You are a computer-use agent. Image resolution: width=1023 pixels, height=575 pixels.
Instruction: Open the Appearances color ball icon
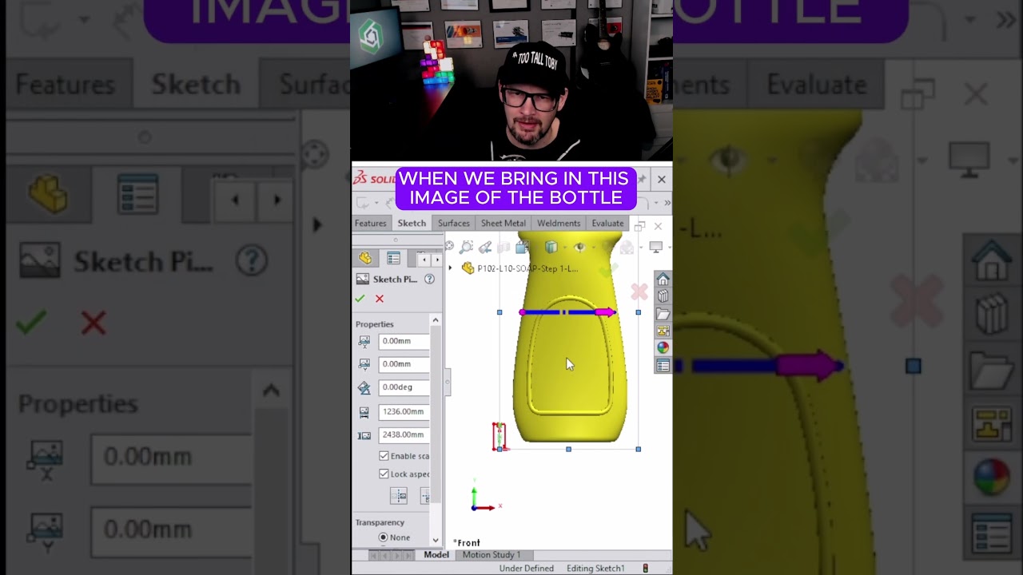[663, 347]
